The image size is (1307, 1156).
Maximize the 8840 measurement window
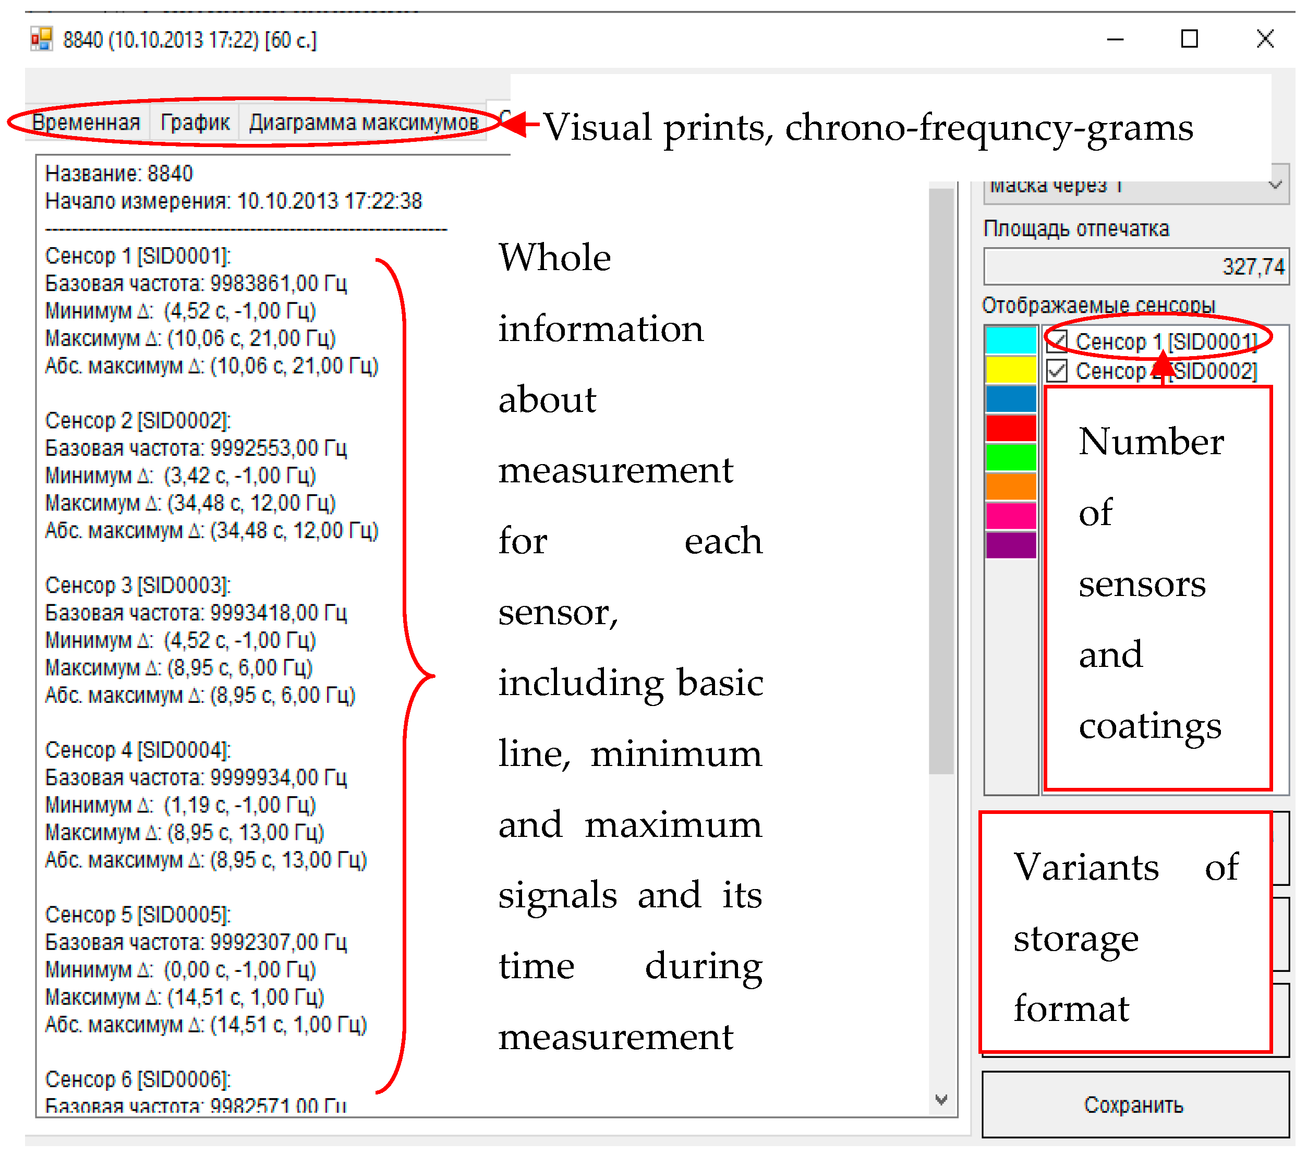tap(1190, 39)
